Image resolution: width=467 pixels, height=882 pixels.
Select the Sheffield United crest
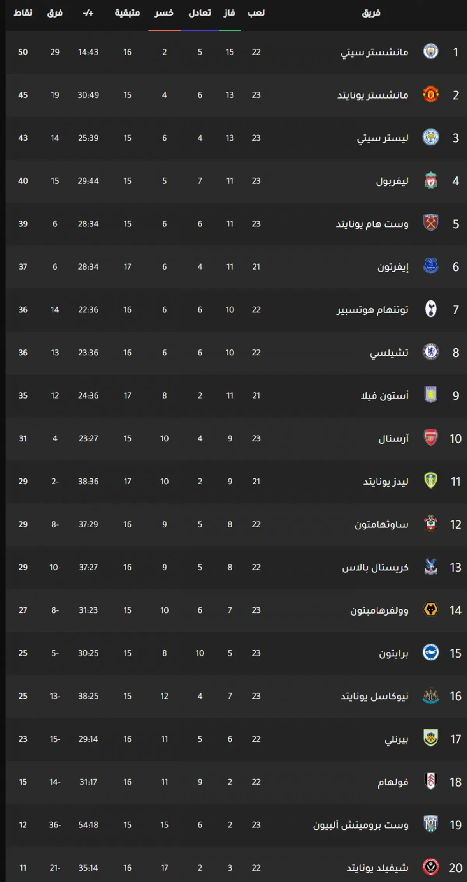click(x=430, y=867)
